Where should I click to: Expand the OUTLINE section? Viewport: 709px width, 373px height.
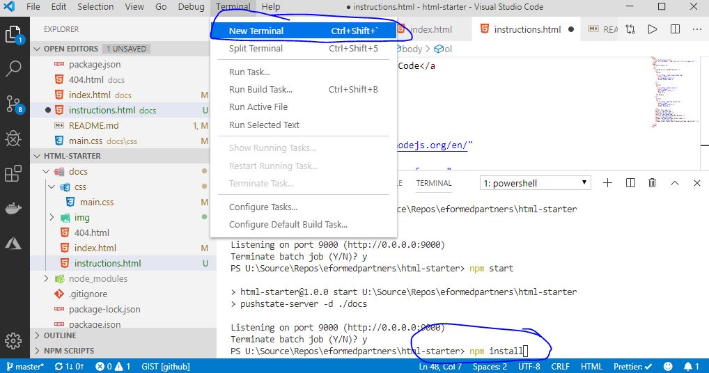[60, 335]
